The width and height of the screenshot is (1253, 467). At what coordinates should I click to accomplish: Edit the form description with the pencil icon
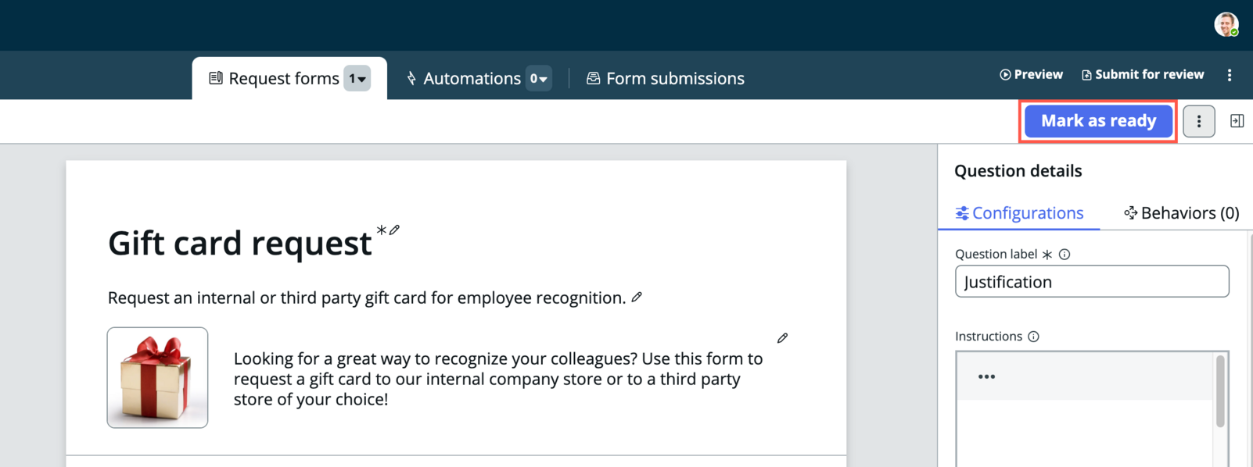637,298
